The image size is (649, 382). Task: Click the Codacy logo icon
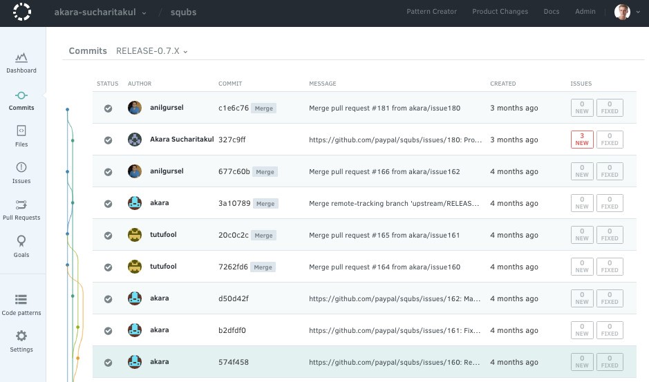[x=23, y=12]
